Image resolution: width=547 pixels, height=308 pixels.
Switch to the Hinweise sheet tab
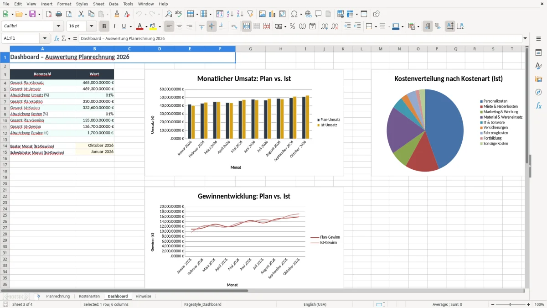tap(143, 297)
